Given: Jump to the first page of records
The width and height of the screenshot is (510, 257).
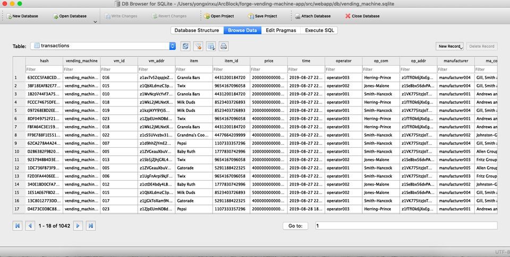Looking at the screenshot, I should 18,226.
